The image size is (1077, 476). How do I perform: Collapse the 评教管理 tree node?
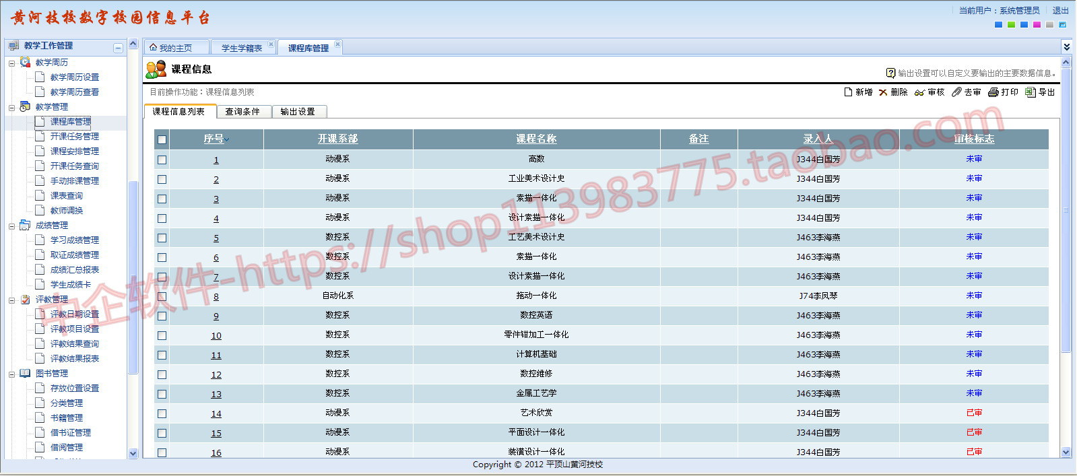11,300
